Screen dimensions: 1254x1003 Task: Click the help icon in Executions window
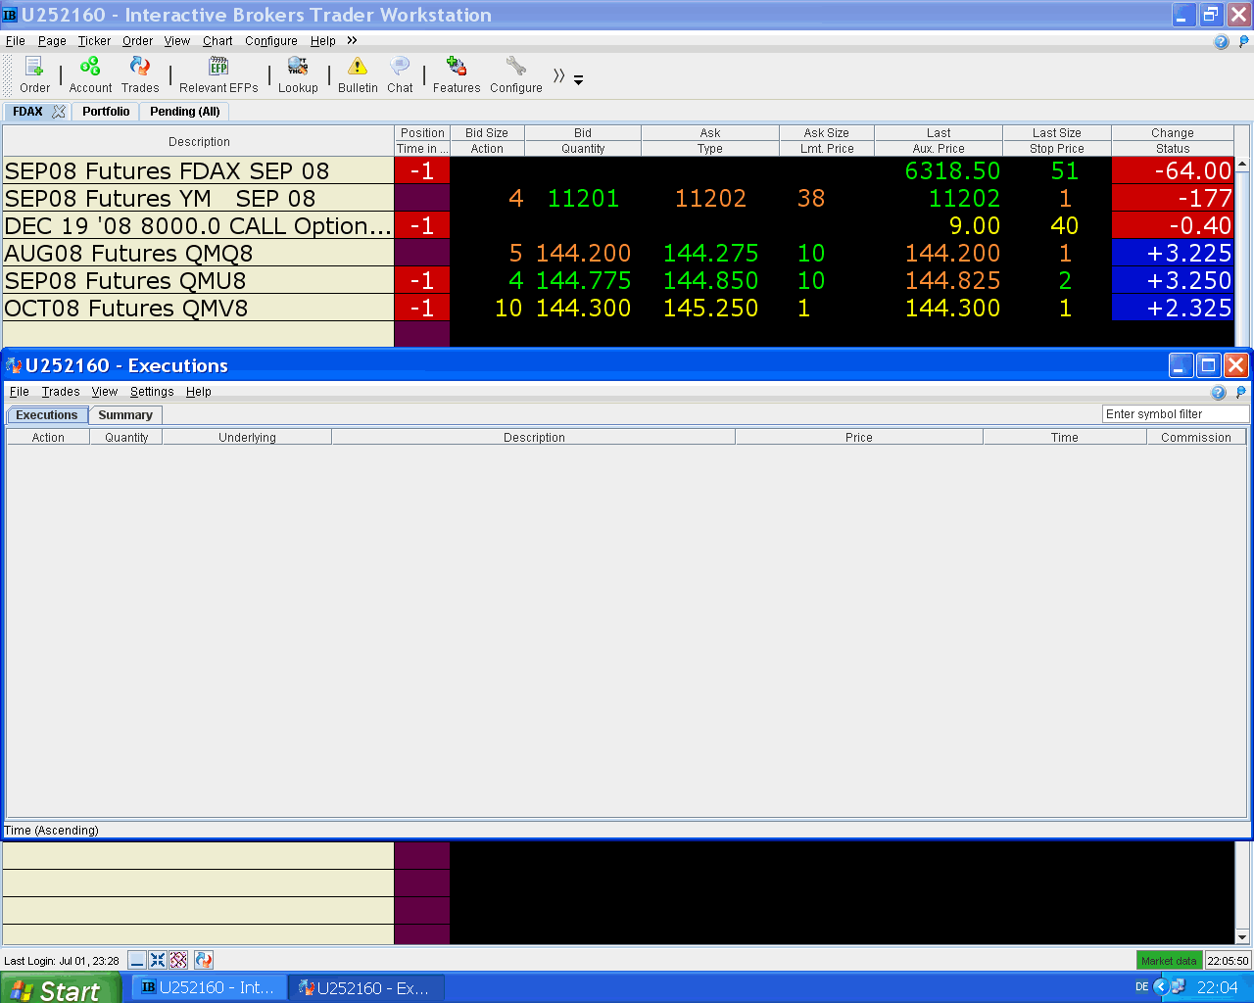[x=1219, y=392]
